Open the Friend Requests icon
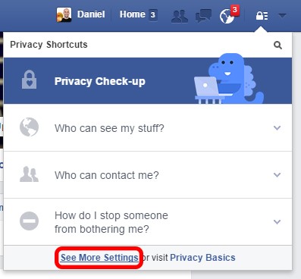This screenshot has height=279, width=301. click(180, 16)
